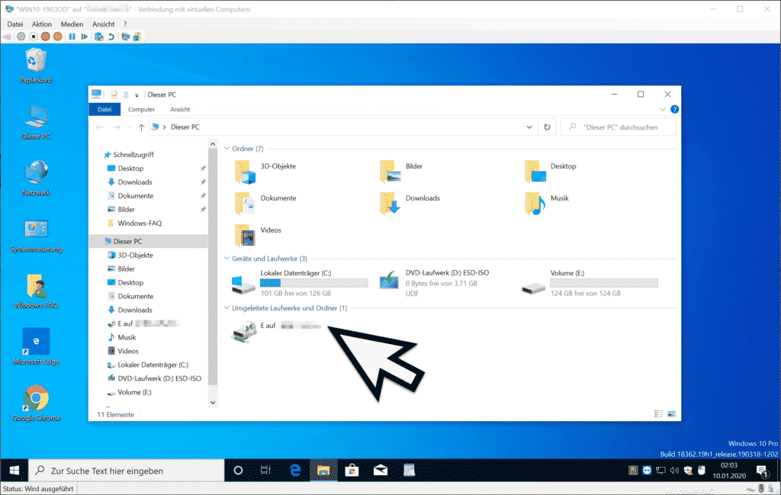Image resolution: width=781 pixels, height=495 pixels.
Task: Open the ? help menu
Action: pyautogui.click(x=125, y=24)
